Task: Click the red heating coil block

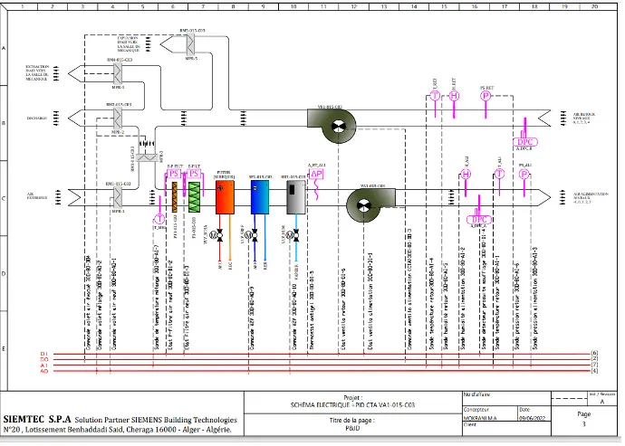Action: [x=225, y=196]
